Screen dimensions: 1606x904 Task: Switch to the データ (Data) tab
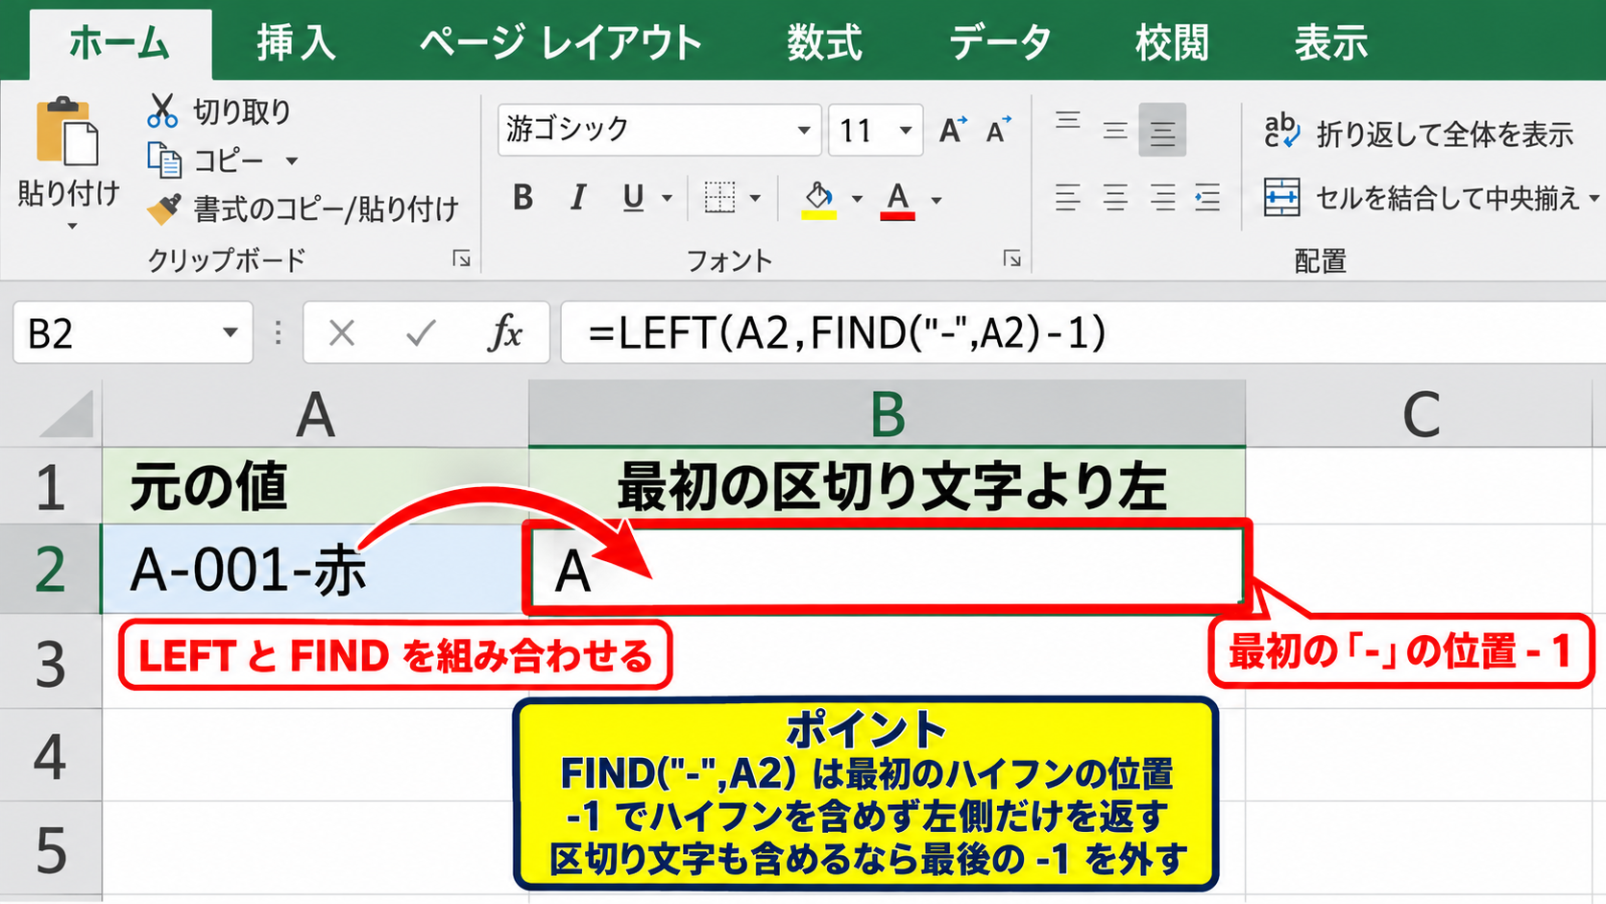(1000, 43)
